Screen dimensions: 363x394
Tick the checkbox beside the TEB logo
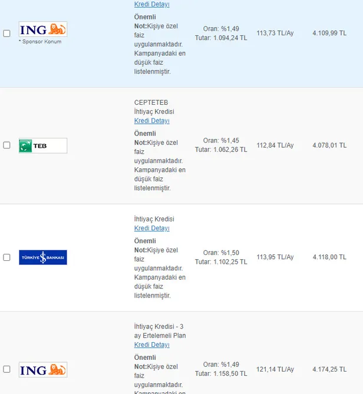coord(6,145)
